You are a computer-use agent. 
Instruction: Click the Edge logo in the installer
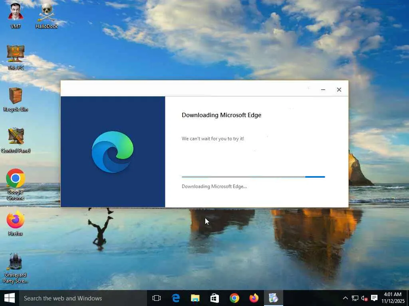(113, 152)
